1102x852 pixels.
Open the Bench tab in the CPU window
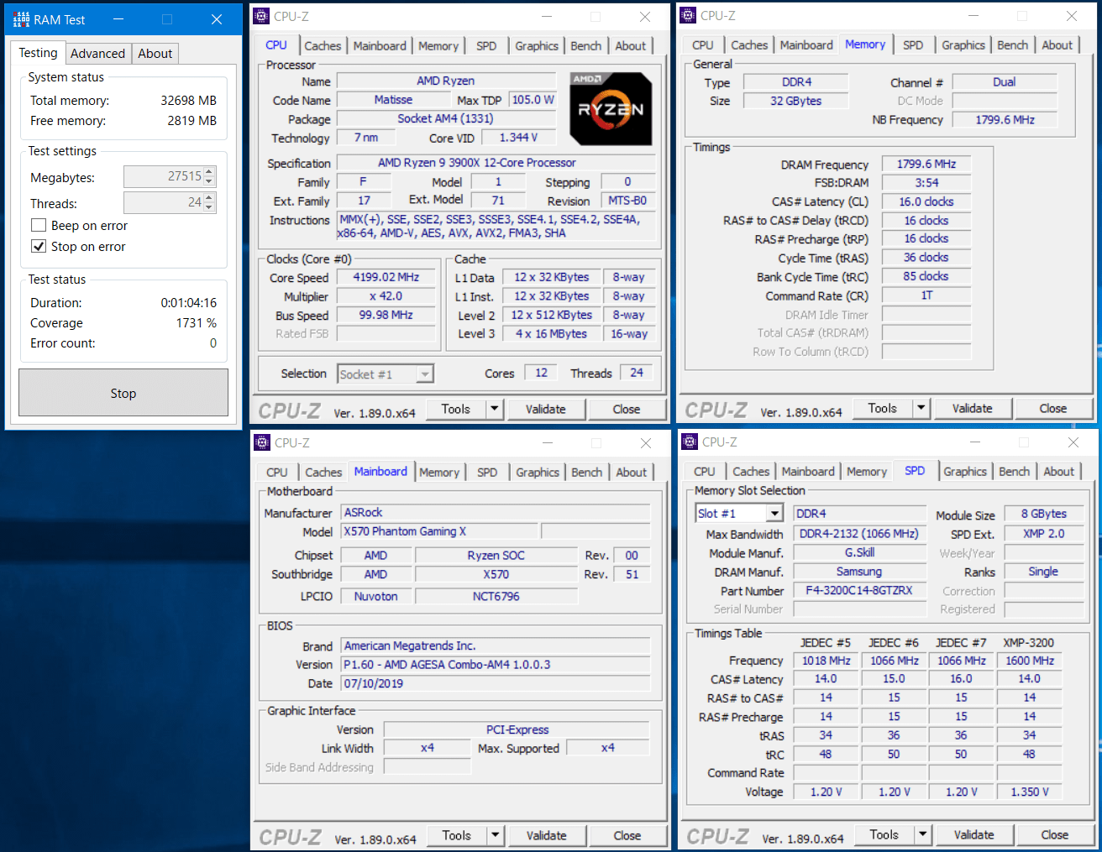pyautogui.click(x=585, y=46)
